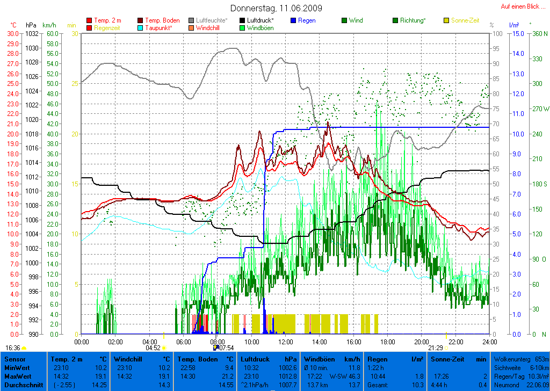The height and width of the screenshot is (391, 550).
Task: Click the blue Regen legend square
Action: point(293,21)
